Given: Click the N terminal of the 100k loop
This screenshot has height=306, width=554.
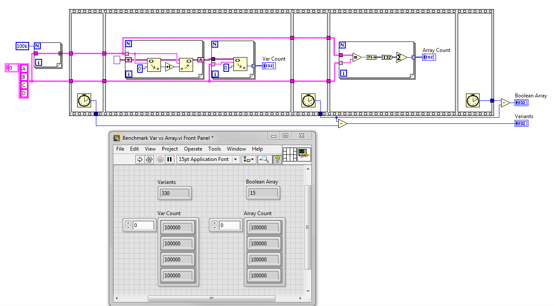Looking at the screenshot, I should pyautogui.click(x=37, y=46).
